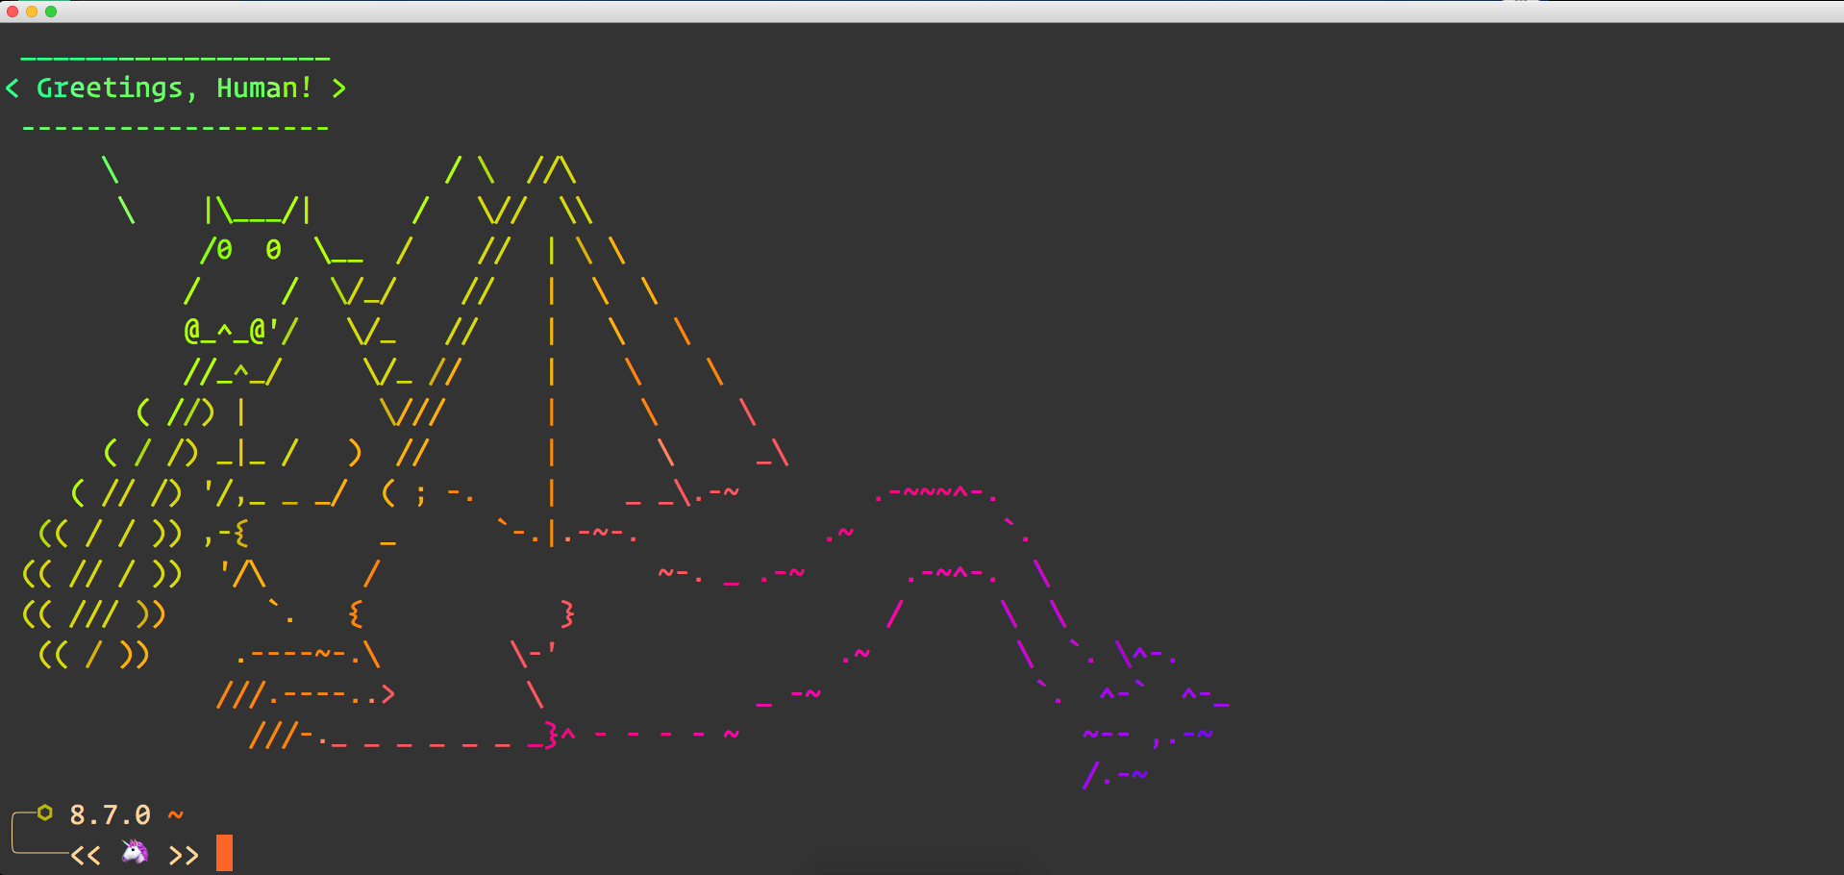Click the word Human! in the speech bubble
This screenshot has height=875, width=1844.
pos(264,88)
